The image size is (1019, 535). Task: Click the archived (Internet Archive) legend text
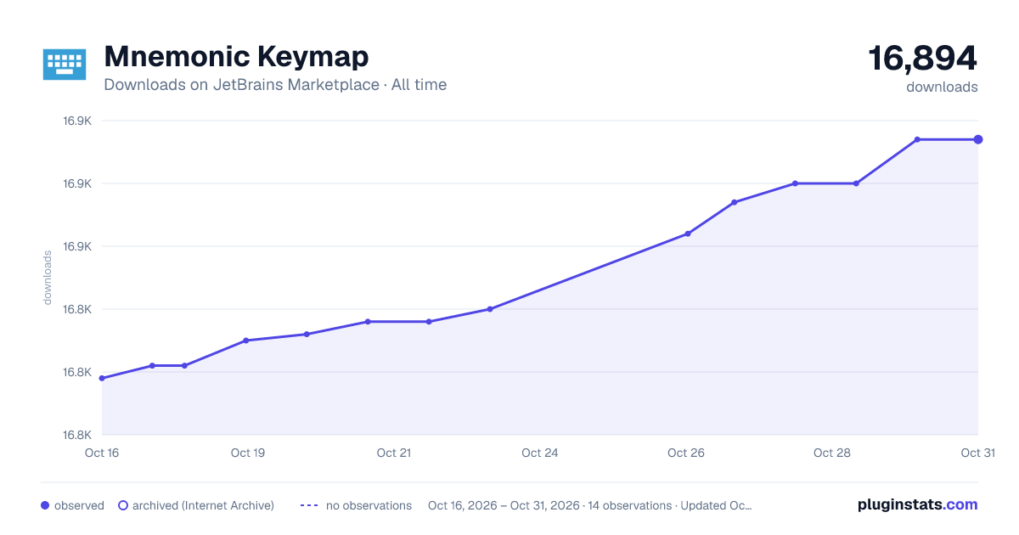[x=203, y=505]
